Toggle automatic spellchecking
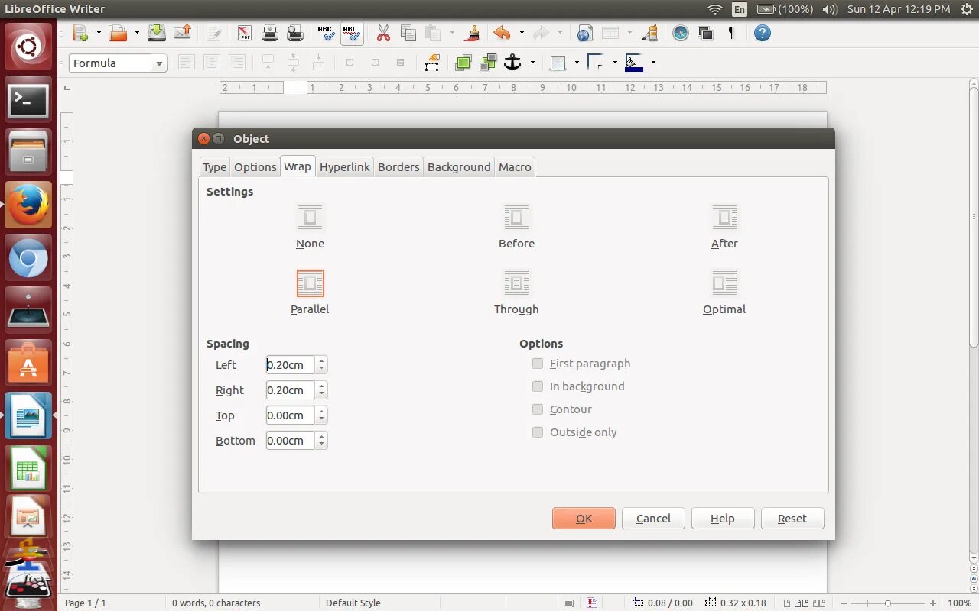 coord(351,33)
